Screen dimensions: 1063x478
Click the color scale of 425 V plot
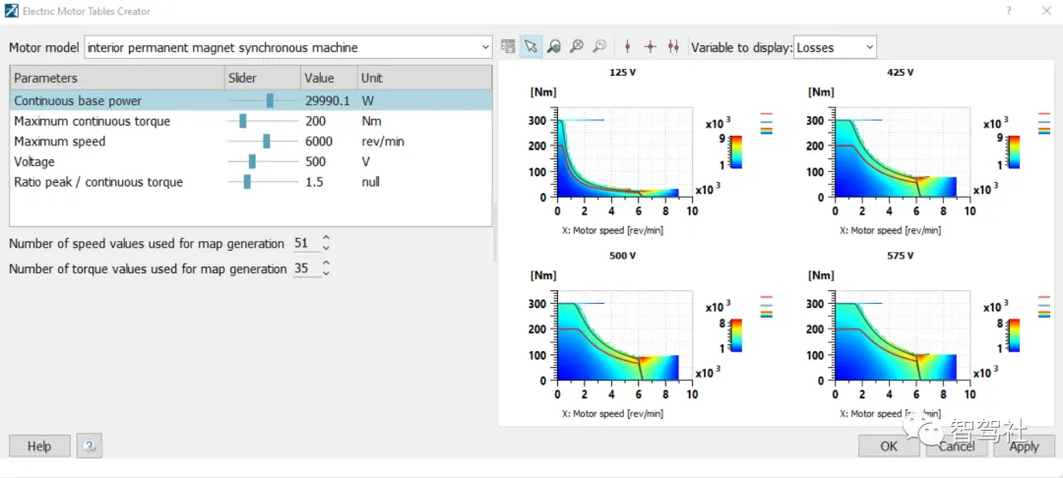tap(1014, 151)
